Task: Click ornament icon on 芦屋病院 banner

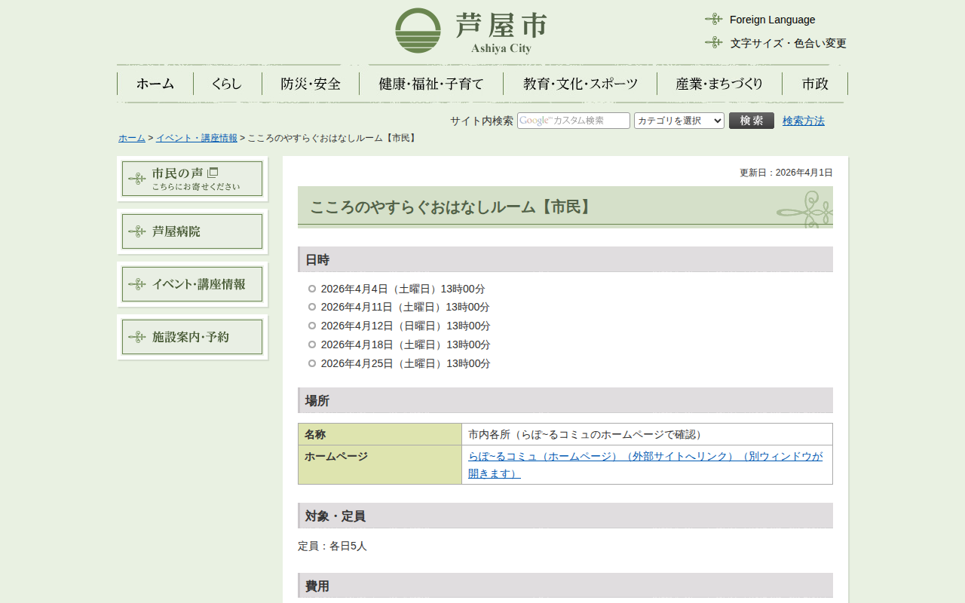Action: [x=136, y=231]
